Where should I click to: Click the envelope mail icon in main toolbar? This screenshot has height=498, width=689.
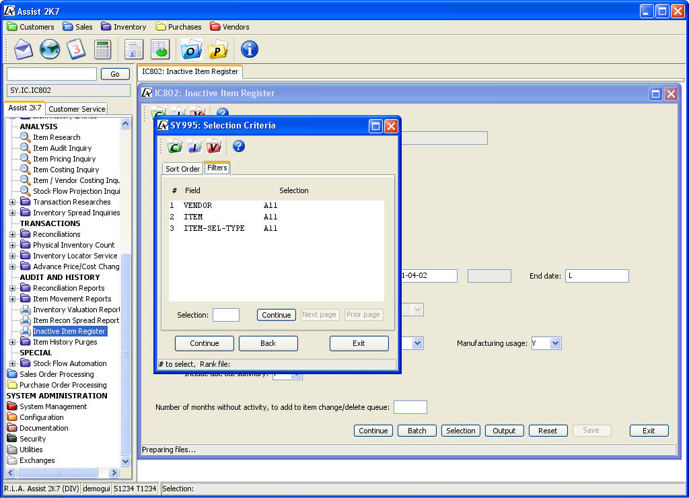pos(24,50)
